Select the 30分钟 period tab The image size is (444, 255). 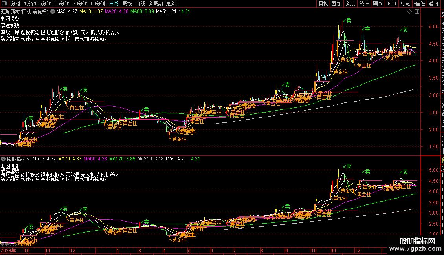pyautogui.click(x=80, y=4)
